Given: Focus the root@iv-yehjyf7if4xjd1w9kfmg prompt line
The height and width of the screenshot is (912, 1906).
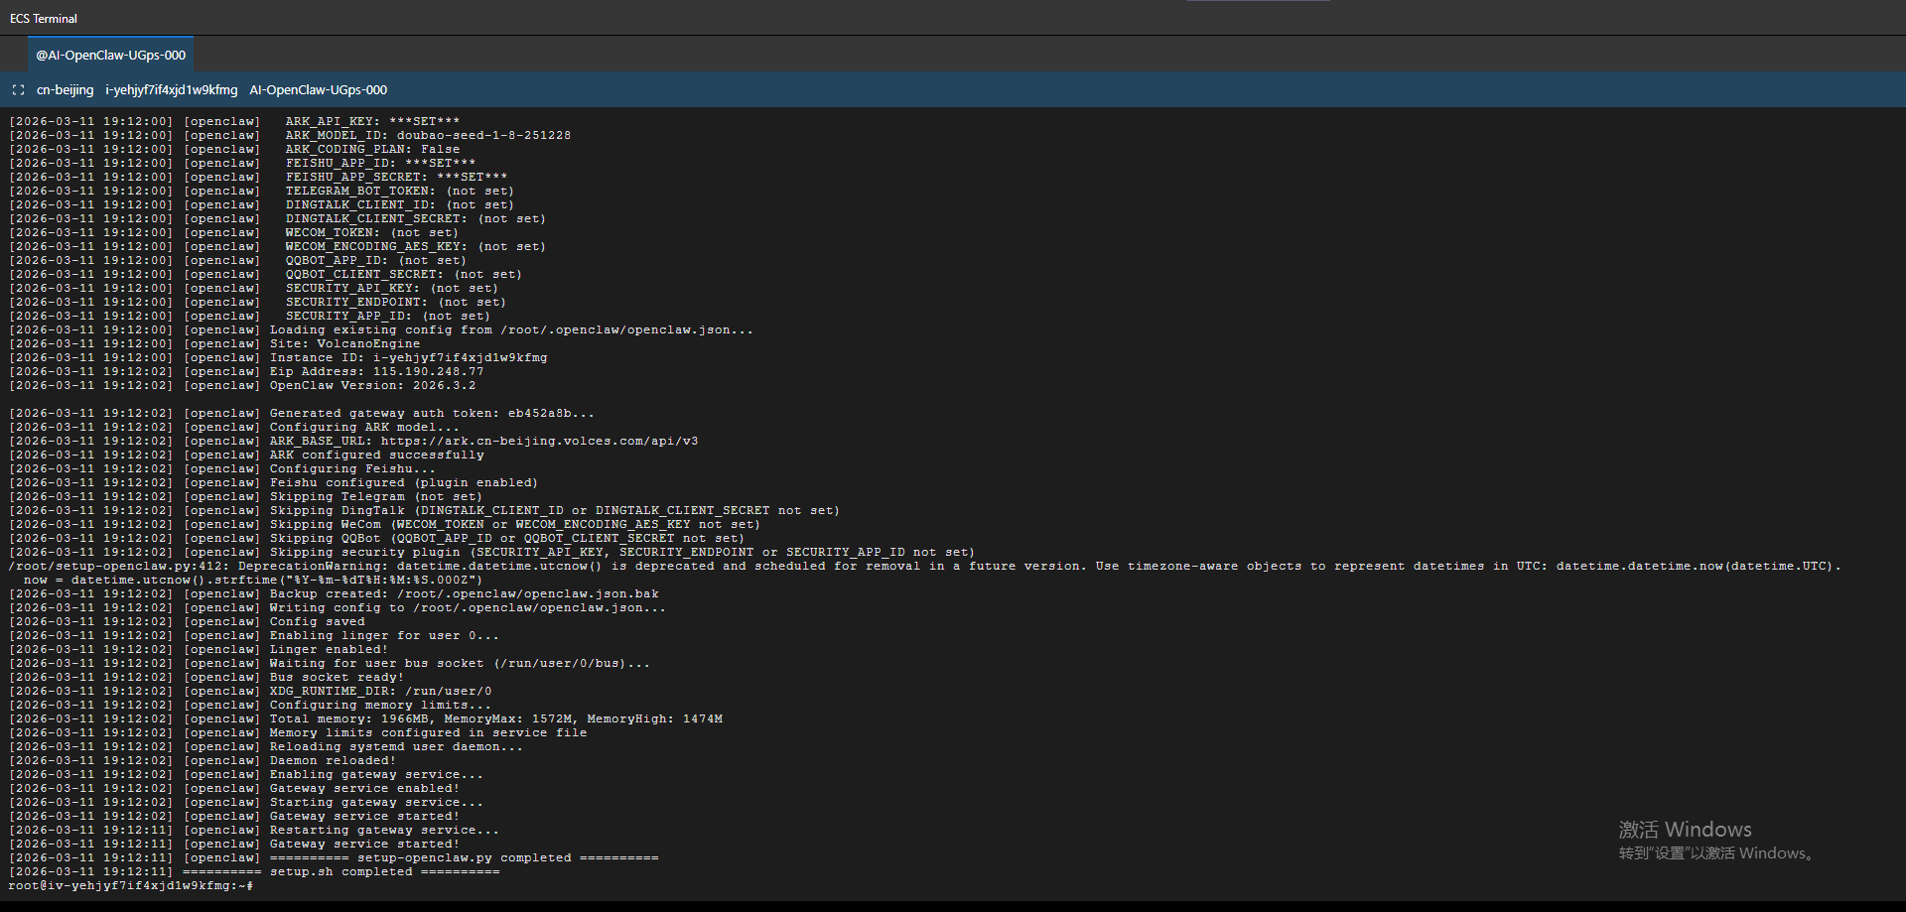Looking at the screenshot, I should [131, 886].
